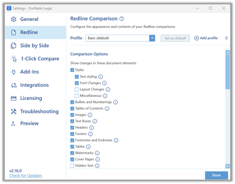The height and width of the screenshot is (184, 235).
Task: Click the info icon beside Watermarks
Action: pos(97,153)
